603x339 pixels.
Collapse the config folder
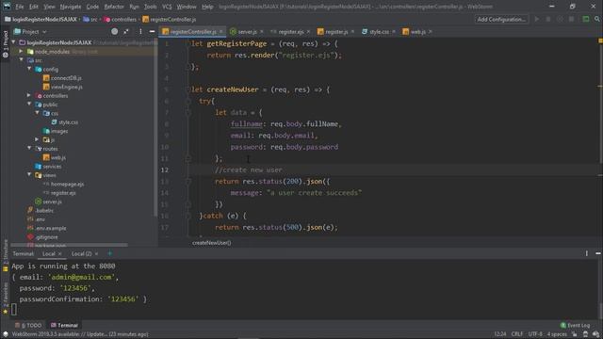pos(29,69)
